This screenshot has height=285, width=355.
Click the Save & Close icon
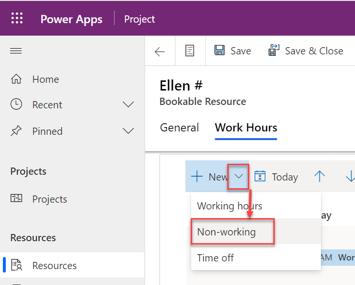click(x=274, y=51)
